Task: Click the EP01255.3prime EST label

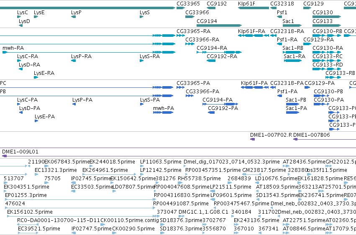Action: 26,195
